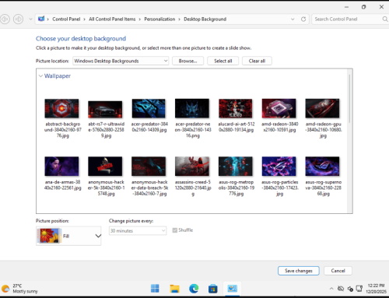
Task: Go forward with the Forward arrow
Action: click(18, 19)
